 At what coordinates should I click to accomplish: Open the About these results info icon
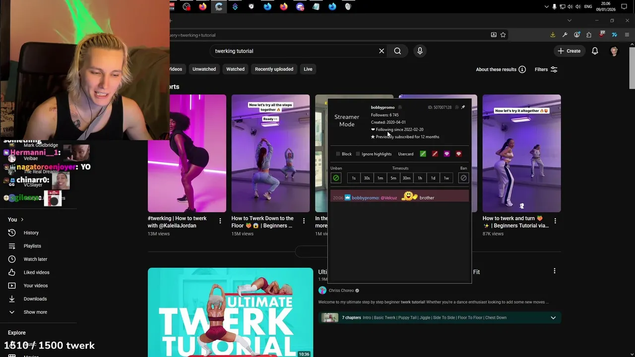click(522, 69)
